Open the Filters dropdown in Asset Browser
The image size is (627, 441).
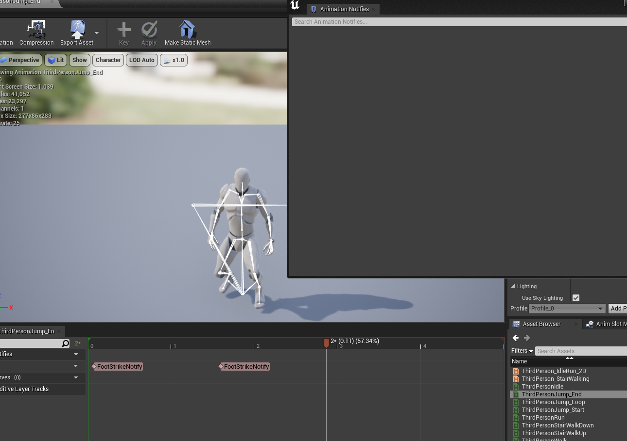pos(522,351)
